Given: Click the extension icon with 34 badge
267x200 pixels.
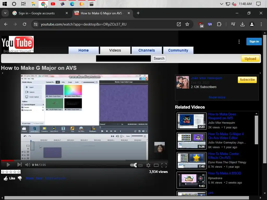Looking at the screenshot, I should [201, 25].
